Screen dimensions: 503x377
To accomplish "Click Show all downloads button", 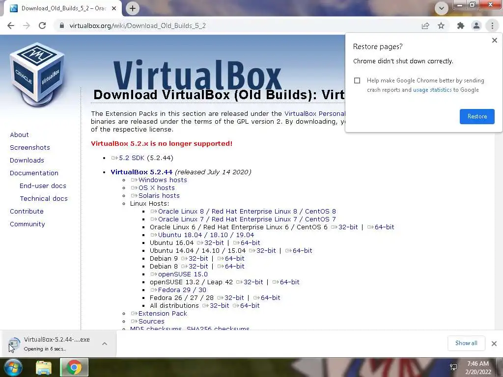I will [x=466, y=343].
